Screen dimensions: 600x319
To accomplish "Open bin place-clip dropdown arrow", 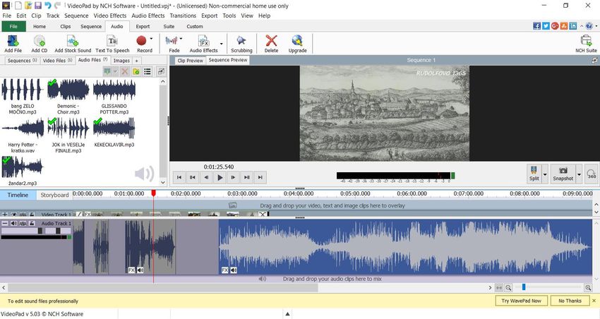I will [x=115, y=71].
